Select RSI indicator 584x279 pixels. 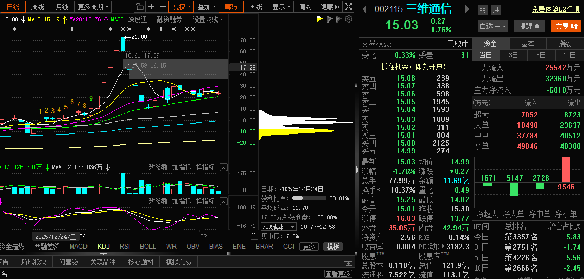[x=125, y=246]
